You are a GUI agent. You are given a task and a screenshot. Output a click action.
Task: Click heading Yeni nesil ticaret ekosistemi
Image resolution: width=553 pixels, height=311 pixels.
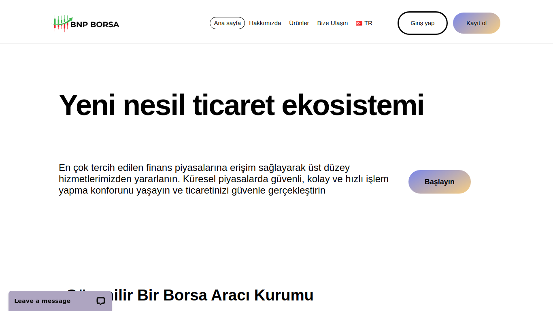tap(241, 105)
